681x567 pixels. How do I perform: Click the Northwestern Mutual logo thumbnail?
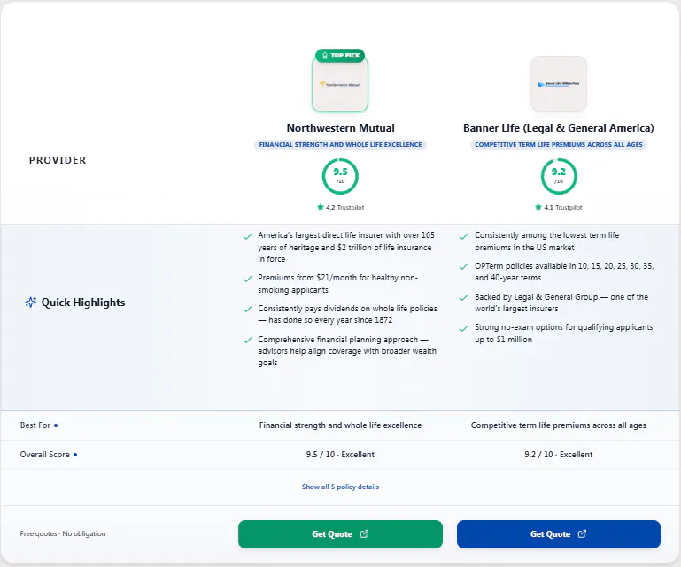pos(340,84)
